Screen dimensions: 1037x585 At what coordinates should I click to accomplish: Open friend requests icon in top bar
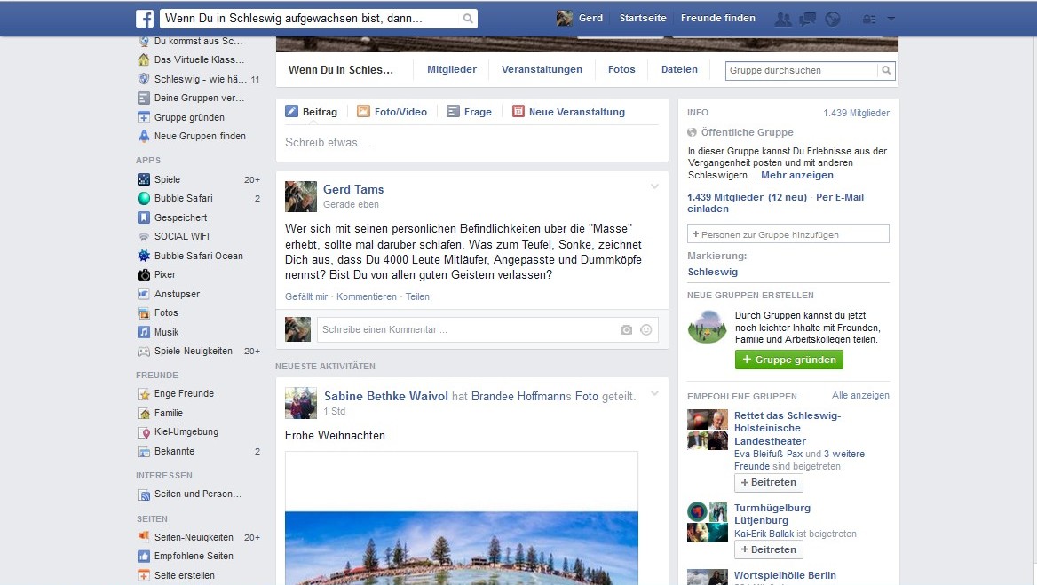[783, 20]
